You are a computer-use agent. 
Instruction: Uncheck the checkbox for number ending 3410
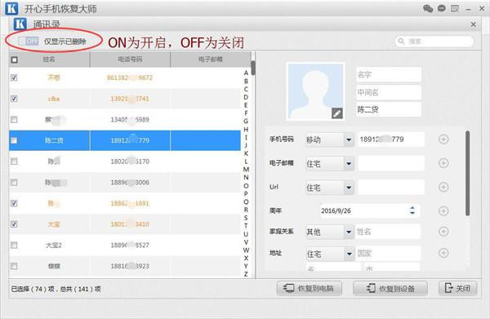[x=14, y=224]
